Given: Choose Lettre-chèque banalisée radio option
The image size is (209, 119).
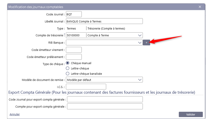Looking at the screenshot, I should pos(68,73).
